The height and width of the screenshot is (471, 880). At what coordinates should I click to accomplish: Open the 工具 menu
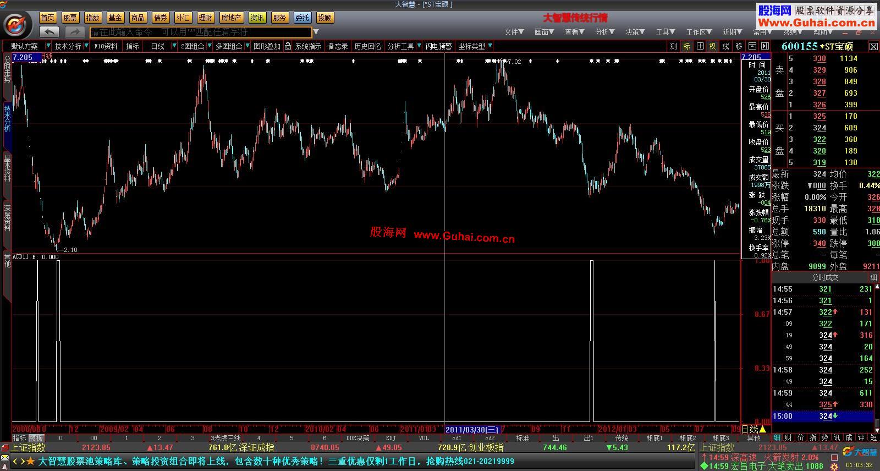pyautogui.click(x=665, y=32)
